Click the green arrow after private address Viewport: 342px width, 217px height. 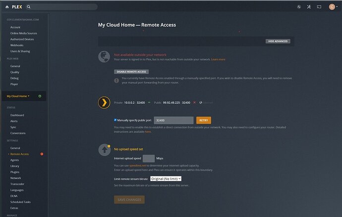tap(149, 102)
